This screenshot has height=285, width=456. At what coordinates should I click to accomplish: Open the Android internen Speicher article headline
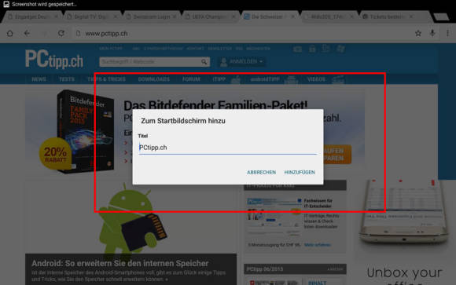tap(120, 263)
